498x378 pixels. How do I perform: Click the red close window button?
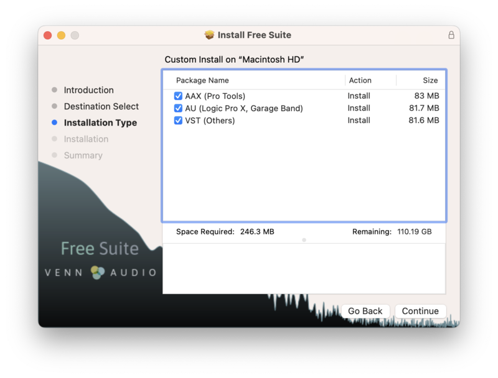click(47, 35)
